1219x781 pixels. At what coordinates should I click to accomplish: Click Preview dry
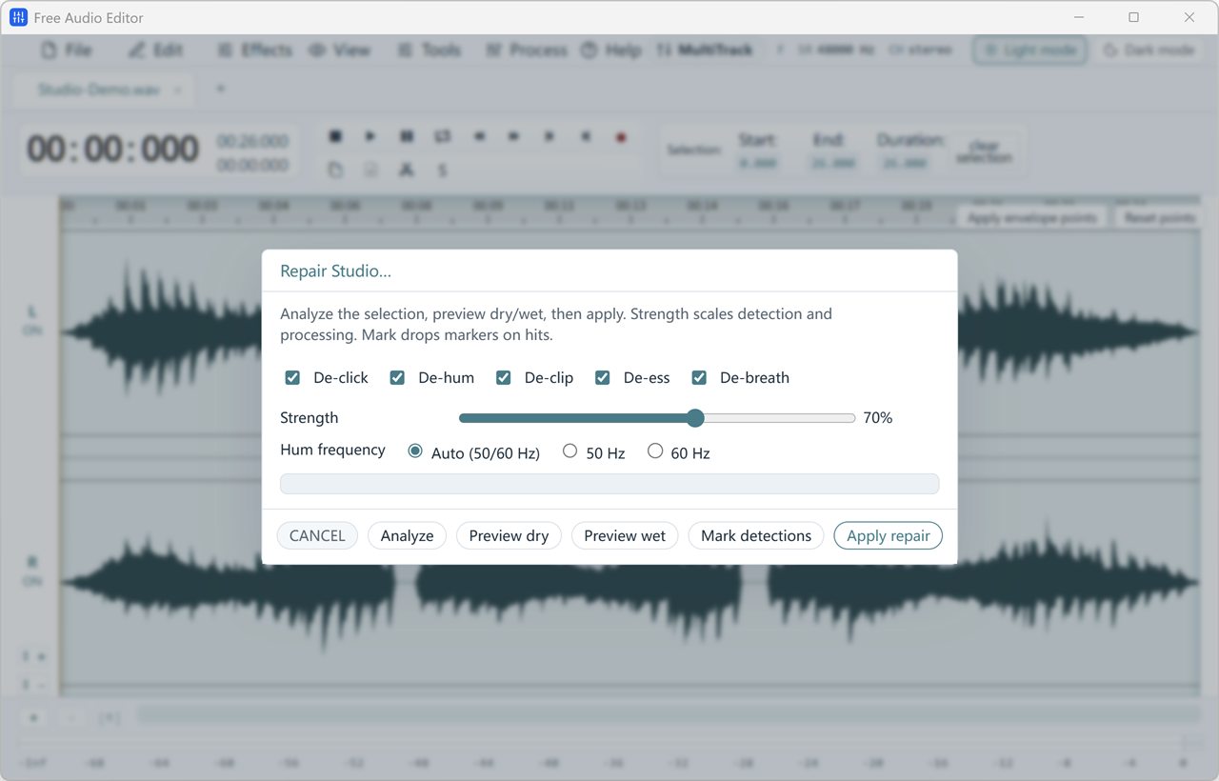tap(510, 535)
